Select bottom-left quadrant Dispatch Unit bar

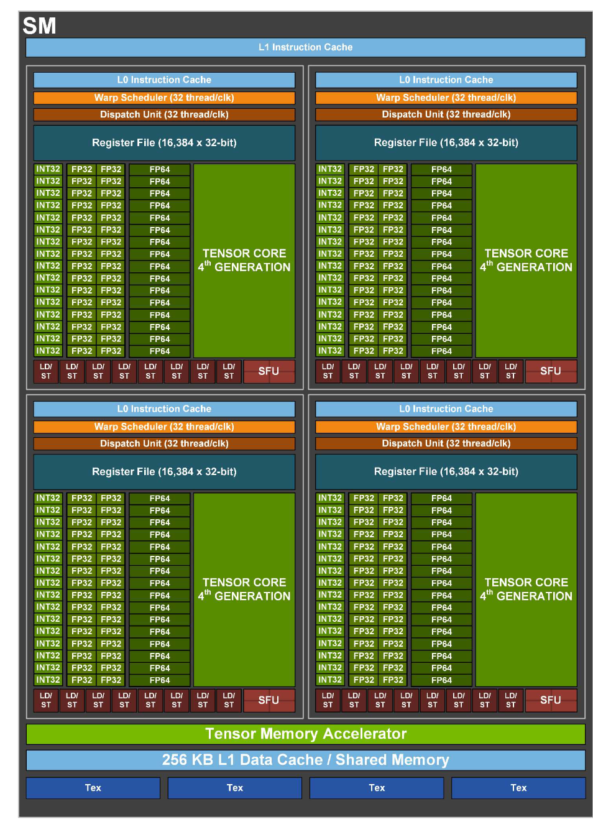pyautogui.click(x=164, y=443)
